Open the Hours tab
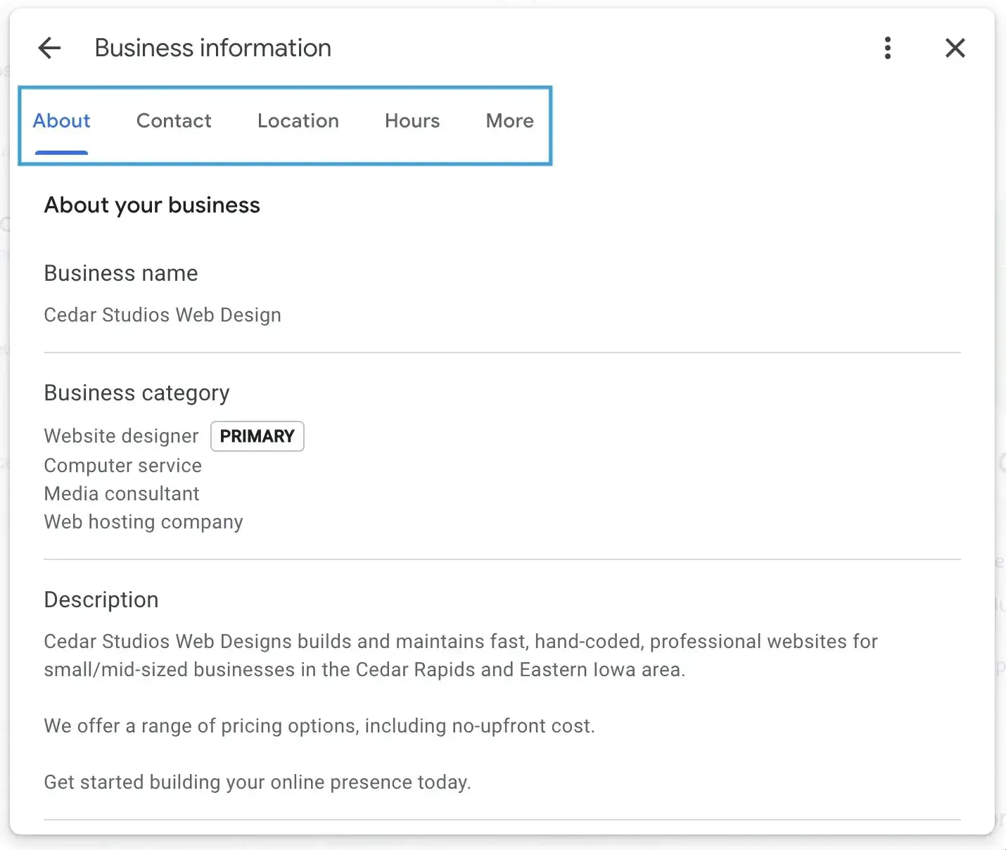 (x=412, y=120)
